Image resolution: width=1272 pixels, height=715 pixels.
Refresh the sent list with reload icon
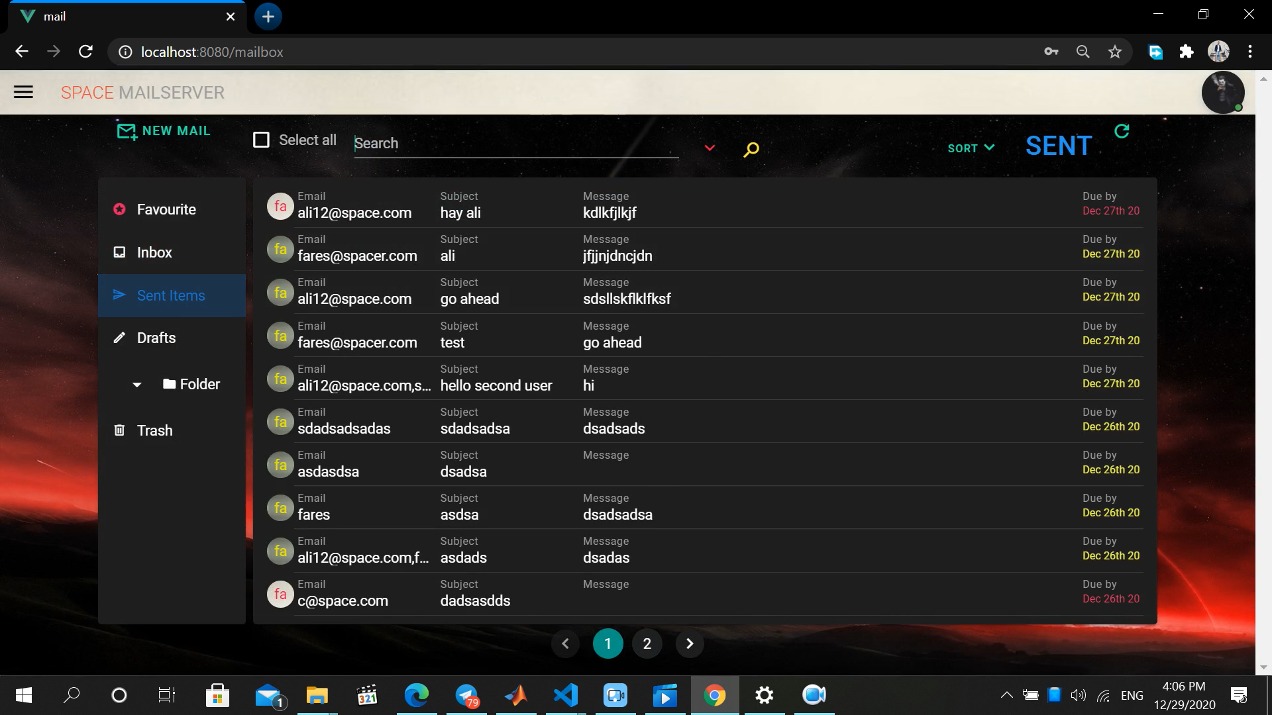(1122, 131)
